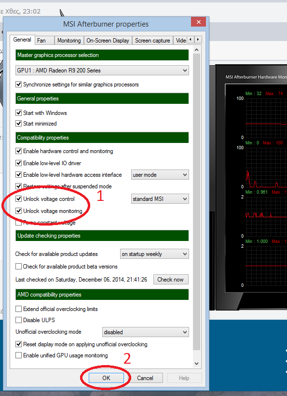Close the MSI Afterburner properties dialog
Screen dimensions: 287x396
[198, 22]
